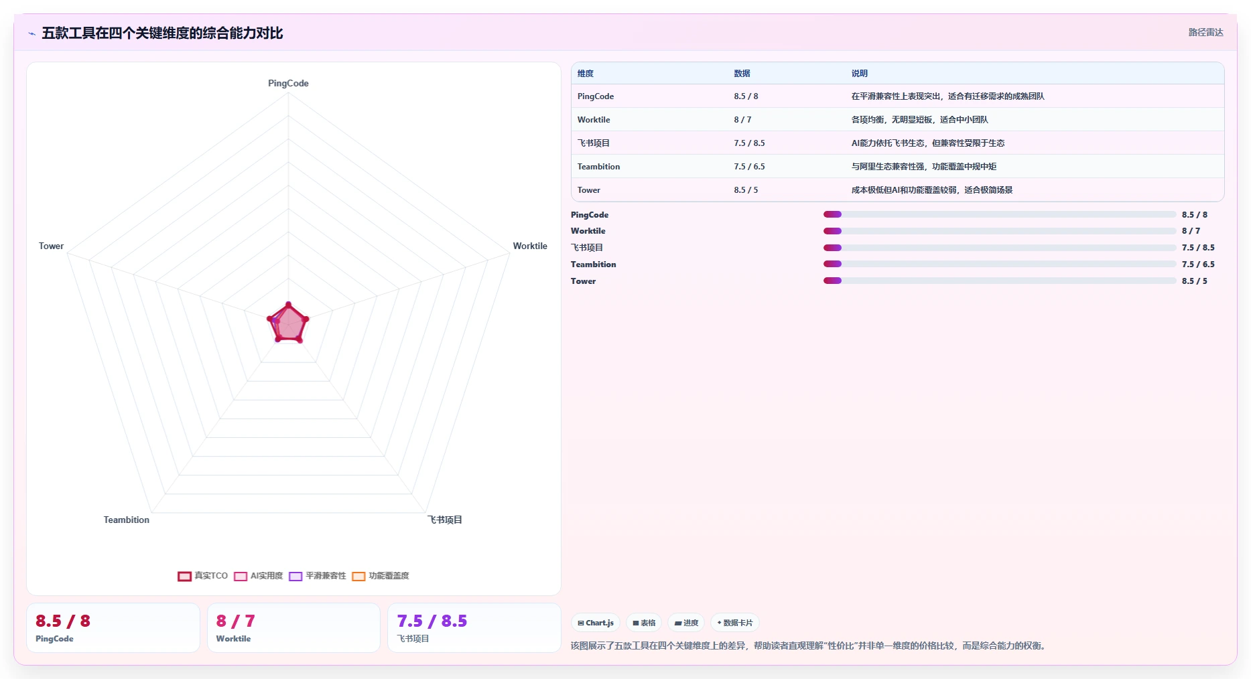Image resolution: width=1251 pixels, height=679 pixels.
Task: Toggle the 平滑兼容性 legend series
Action: 318,576
